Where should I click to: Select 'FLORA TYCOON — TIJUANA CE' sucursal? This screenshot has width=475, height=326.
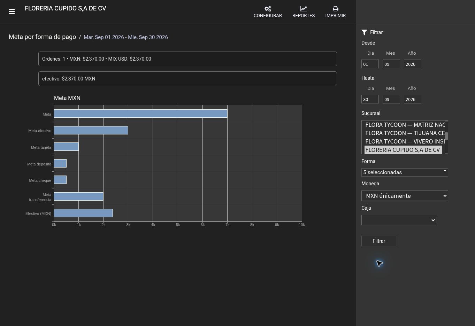click(x=405, y=133)
